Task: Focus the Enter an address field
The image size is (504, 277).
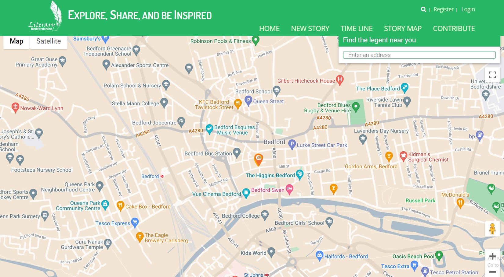Action: (x=419, y=55)
